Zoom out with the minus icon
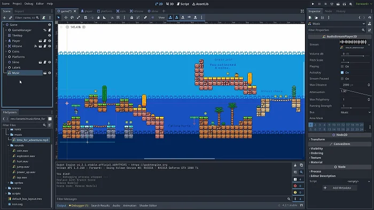374x210 pixels. (x=67, y=27)
